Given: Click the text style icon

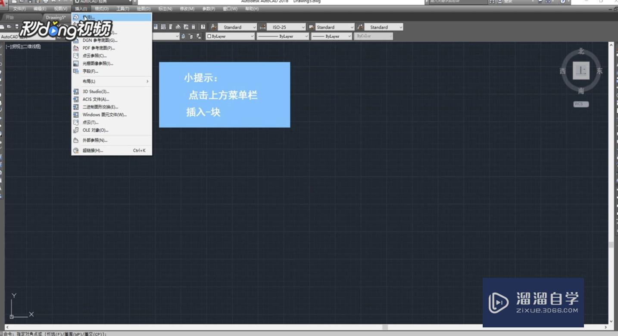Looking at the screenshot, I should (x=213, y=27).
